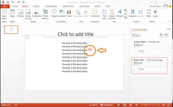Open the ANIMATIONS tab
The image size is (173, 107).
pos(68,6)
